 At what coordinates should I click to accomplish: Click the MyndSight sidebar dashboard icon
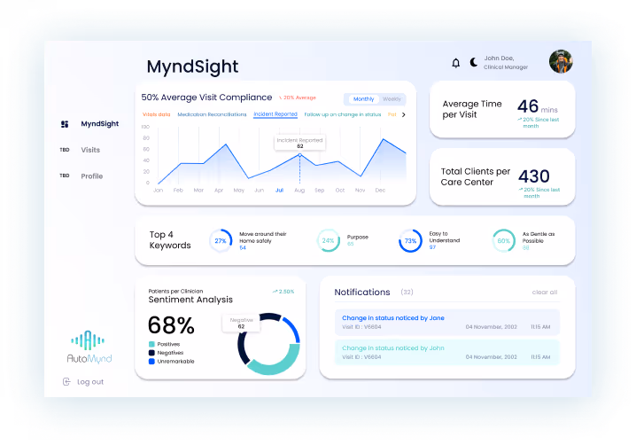click(65, 124)
